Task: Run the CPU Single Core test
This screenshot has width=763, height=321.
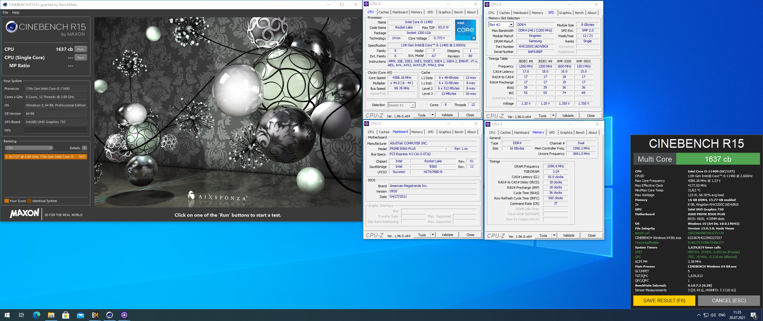Action: (80, 58)
